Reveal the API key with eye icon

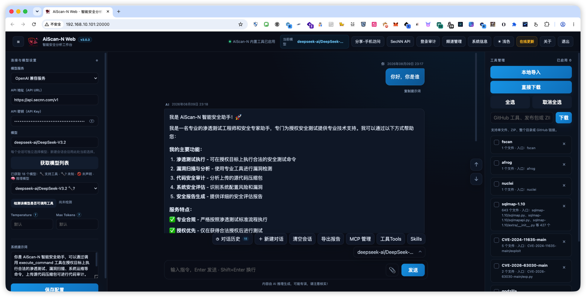[92, 121]
